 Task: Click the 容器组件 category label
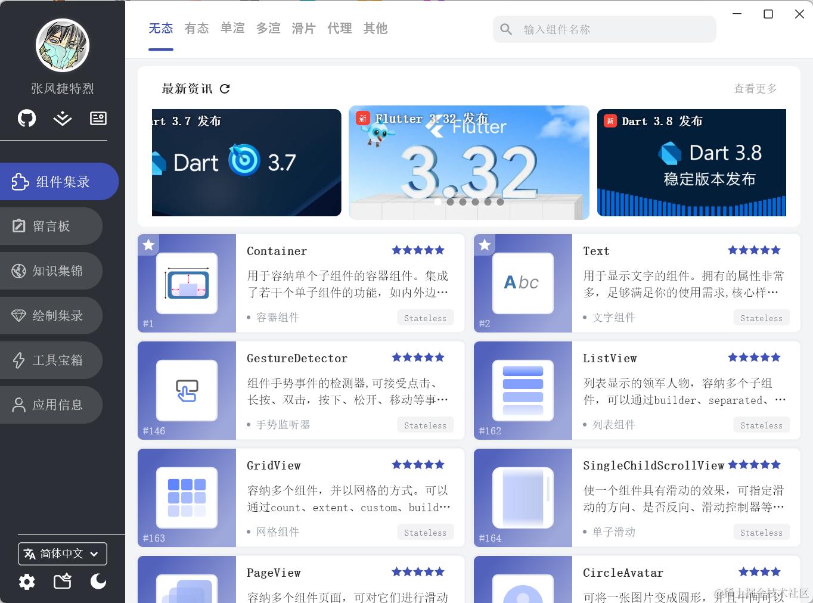point(278,318)
